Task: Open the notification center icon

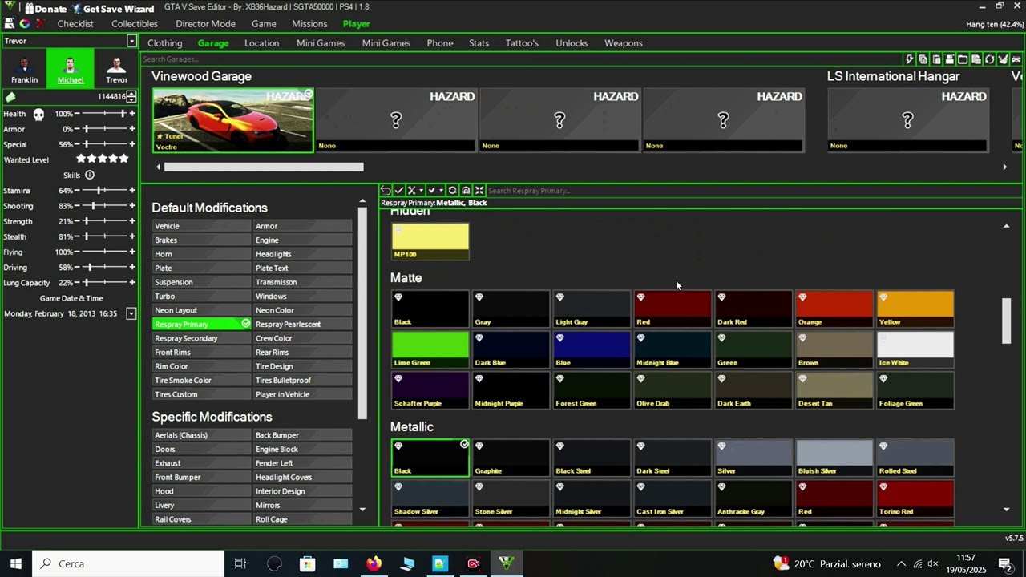Action: [1004, 563]
